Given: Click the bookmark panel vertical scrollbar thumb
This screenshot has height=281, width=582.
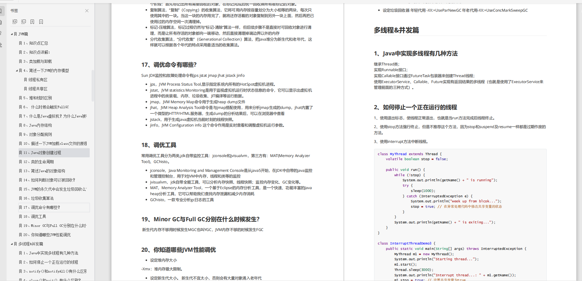Looking at the screenshot, I should point(93,86).
